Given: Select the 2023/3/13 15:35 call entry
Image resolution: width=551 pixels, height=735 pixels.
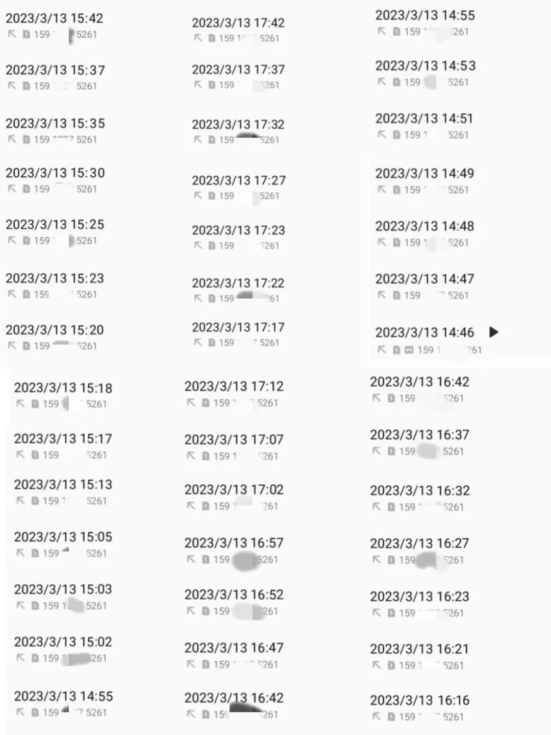Looking at the screenshot, I should coord(55,124).
